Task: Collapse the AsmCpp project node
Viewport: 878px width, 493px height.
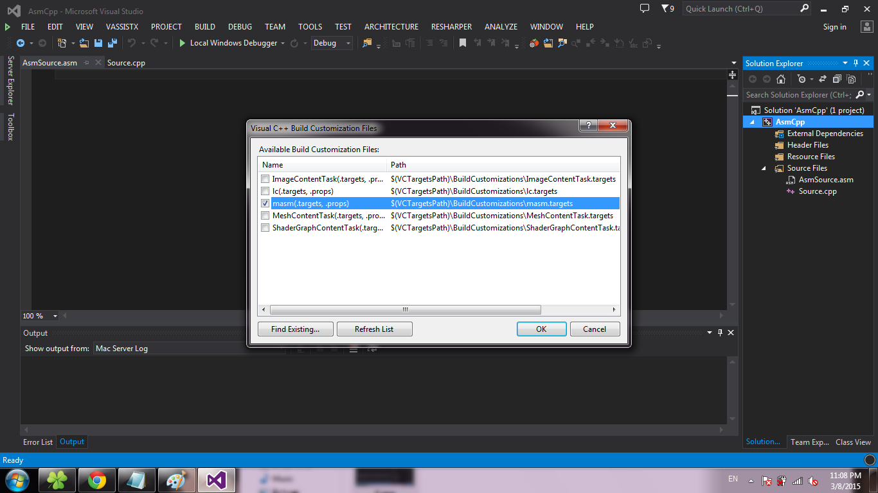Action: 753,122
